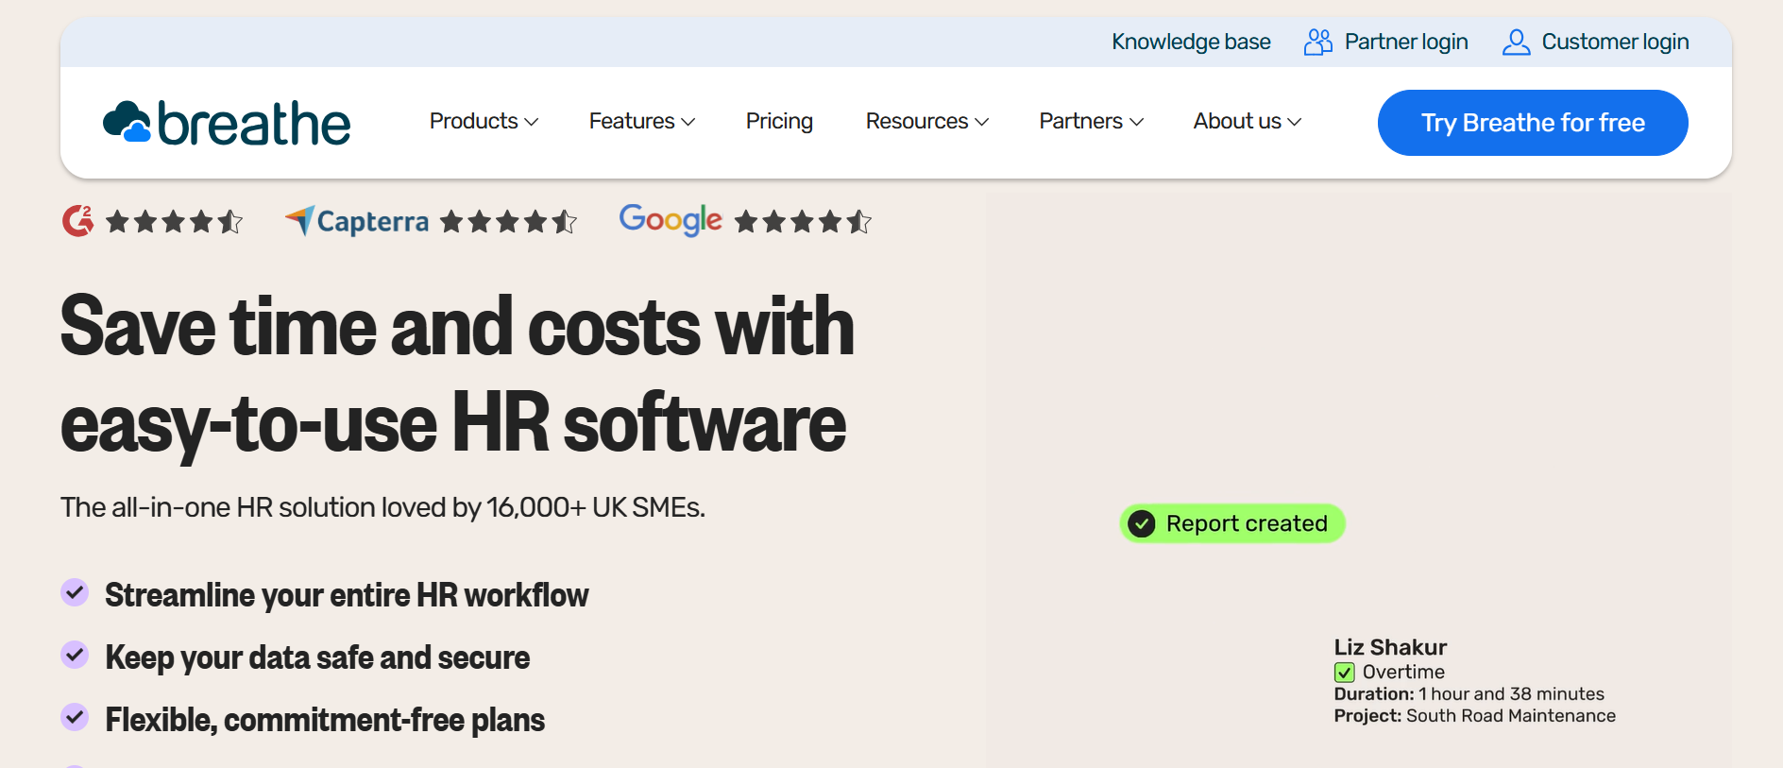
Task: Click checkmark beside Flexible, commitment-free plans
Action: (75, 717)
